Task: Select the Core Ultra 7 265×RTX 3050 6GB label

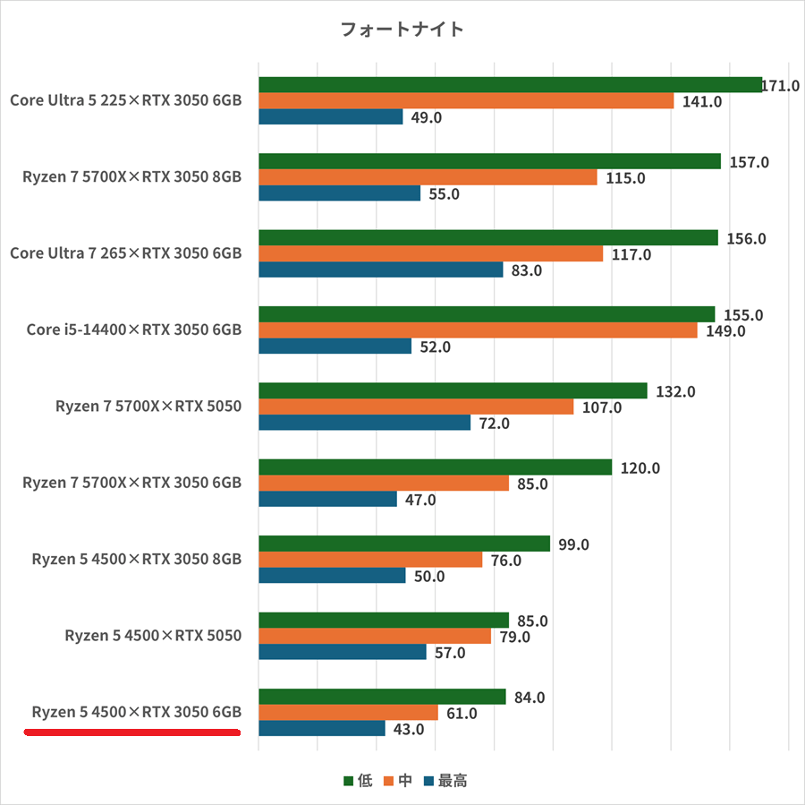Action: point(125,253)
